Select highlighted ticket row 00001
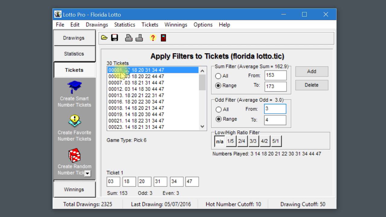The height and width of the screenshot is (217, 386). coord(153,70)
